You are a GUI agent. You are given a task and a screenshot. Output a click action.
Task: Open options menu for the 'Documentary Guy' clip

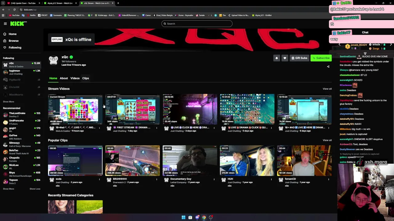coord(214,179)
